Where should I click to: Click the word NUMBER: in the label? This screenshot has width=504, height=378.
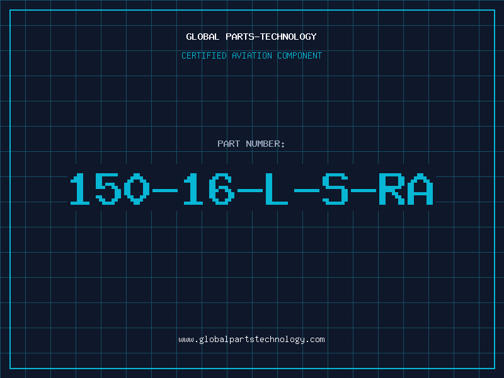[265, 144]
